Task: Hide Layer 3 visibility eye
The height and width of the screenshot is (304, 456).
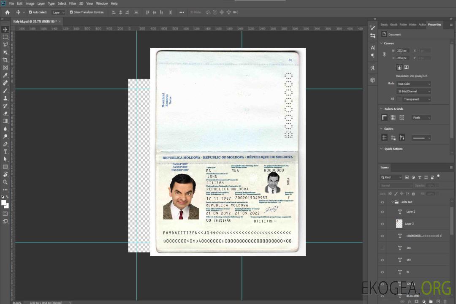Action: (x=383, y=224)
